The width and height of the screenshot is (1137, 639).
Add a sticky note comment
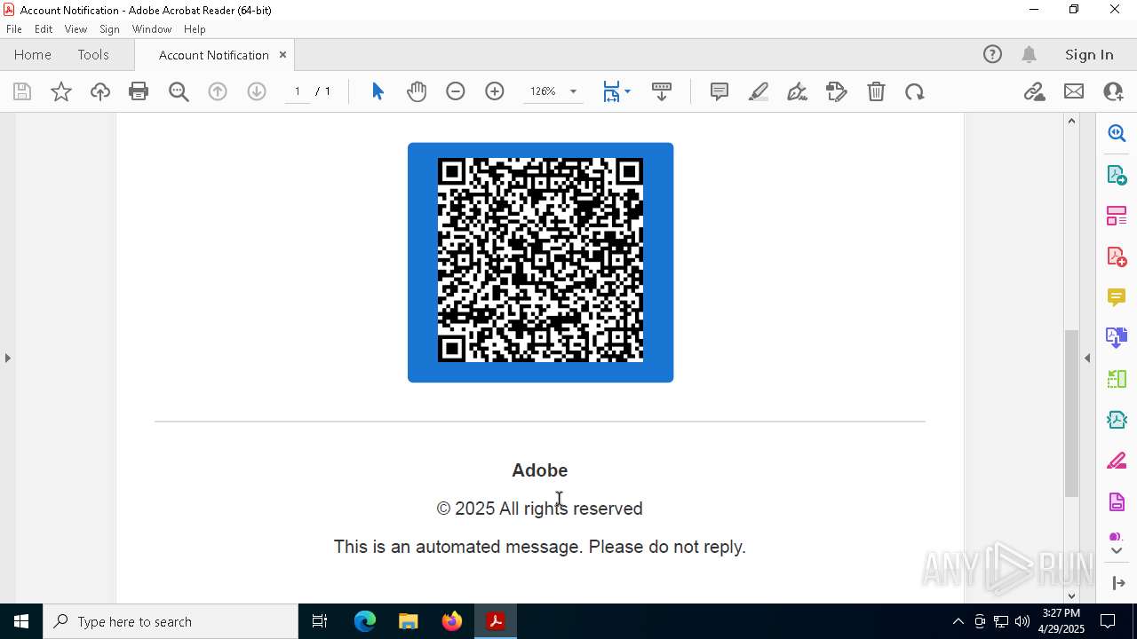(720, 91)
